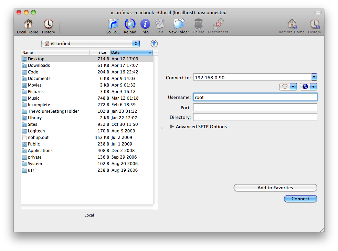Select the Downloads folder in list
338x251 pixels.
tap(39, 66)
